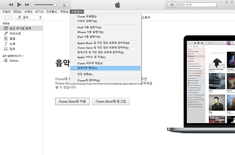The image size is (235, 155).
Task: Choose iTunes 도움말(I) menu item
Action: (106, 17)
